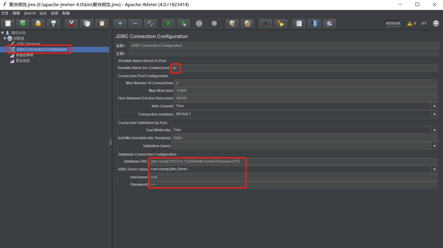
Task: Click the Cut scissors icon
Action: [x=71, y=23]
